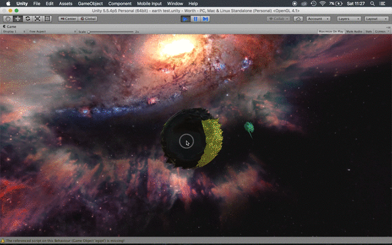
Task: Click the Stats button
Action: pyautogui.click(x=369, y=31)
